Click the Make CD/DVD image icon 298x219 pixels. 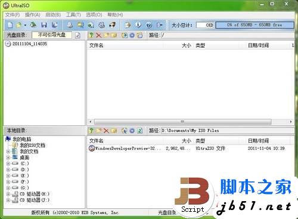coord(70,25)
